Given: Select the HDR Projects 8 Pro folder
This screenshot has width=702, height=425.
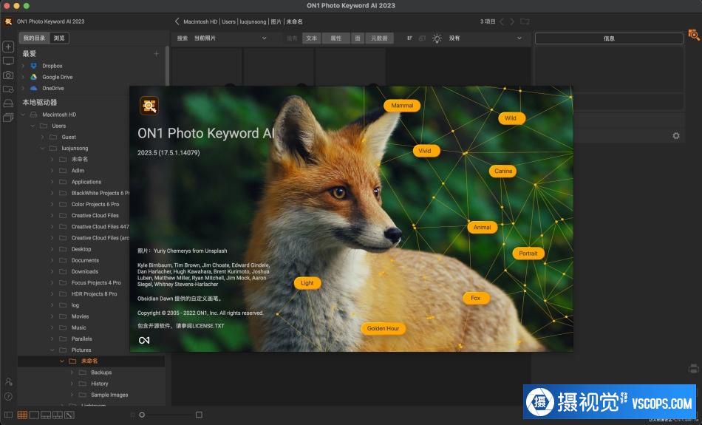Looking at the screenshot, I should tap(94, 293).
